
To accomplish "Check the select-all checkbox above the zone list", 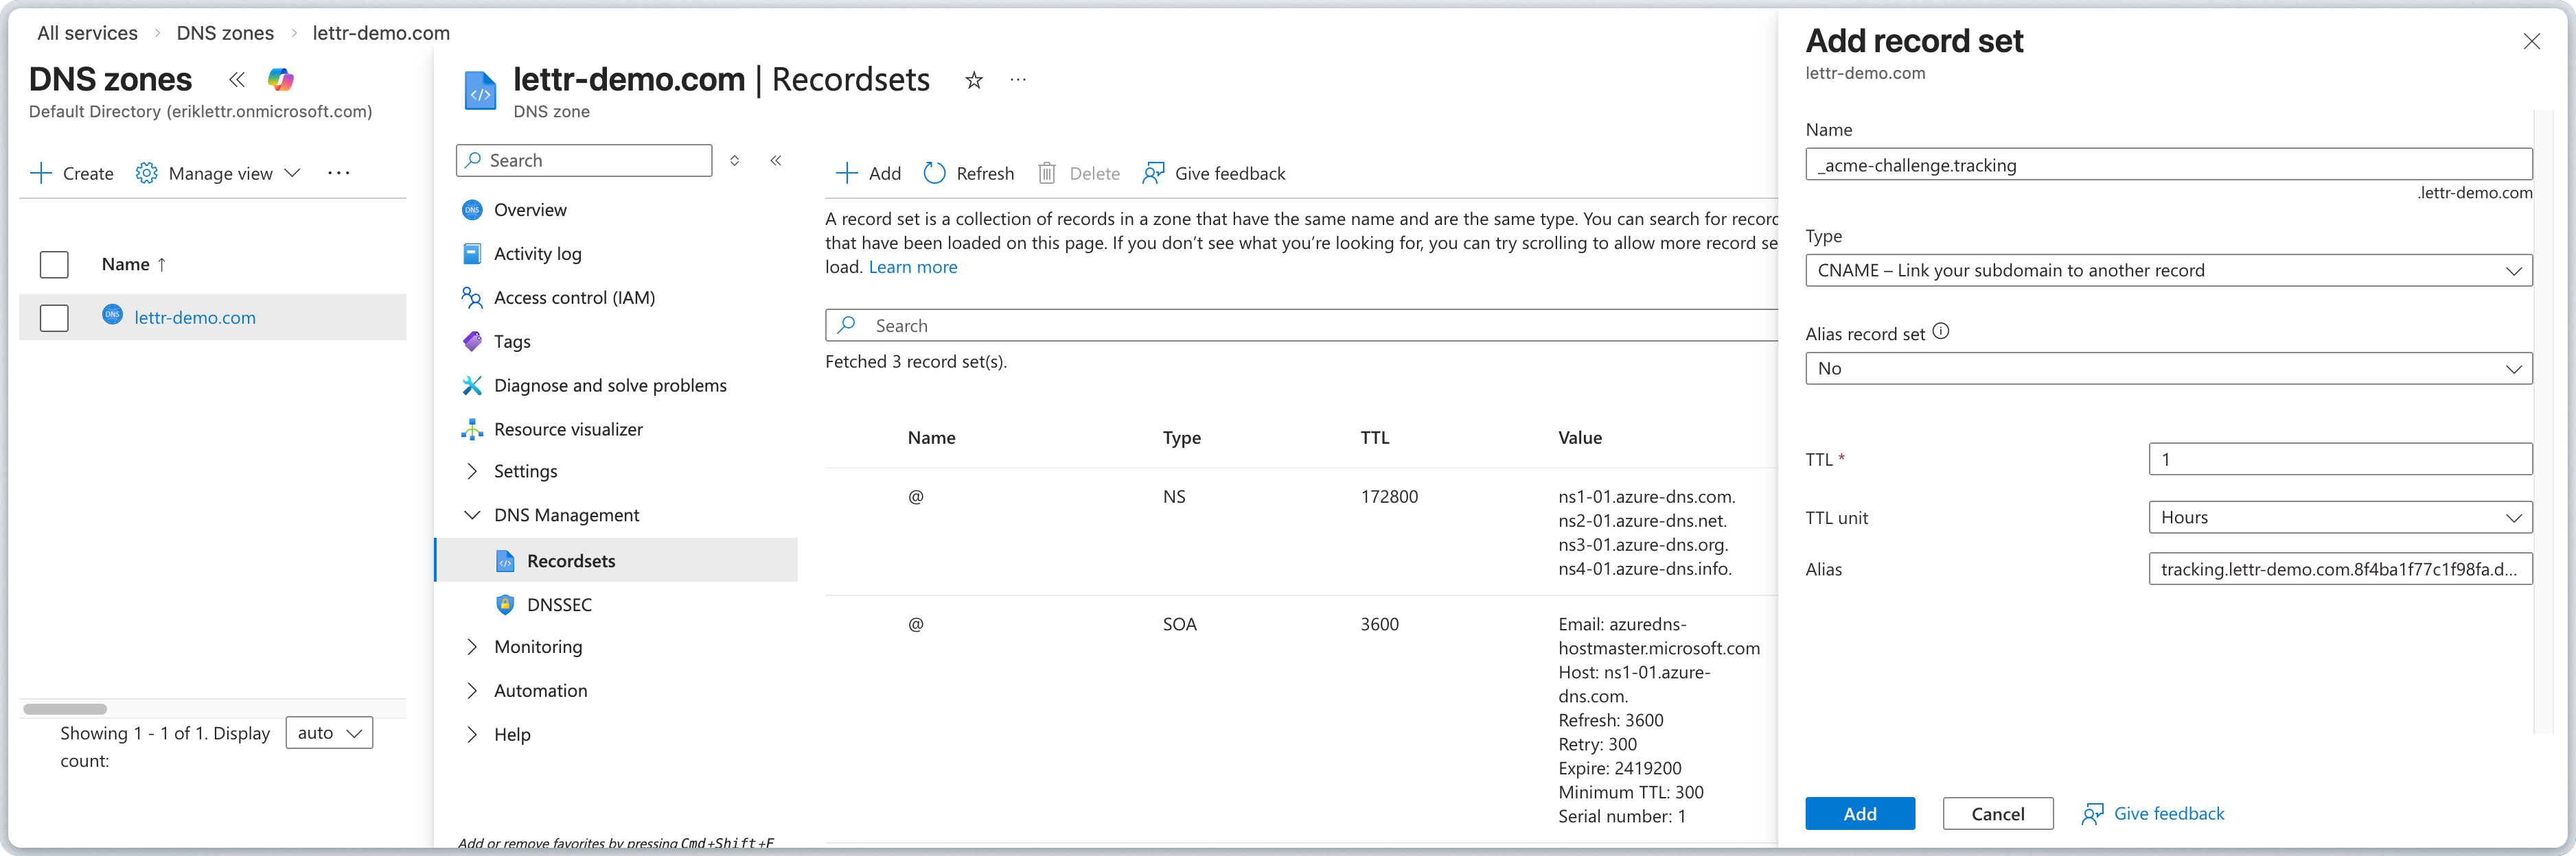I will pos(54,263).
